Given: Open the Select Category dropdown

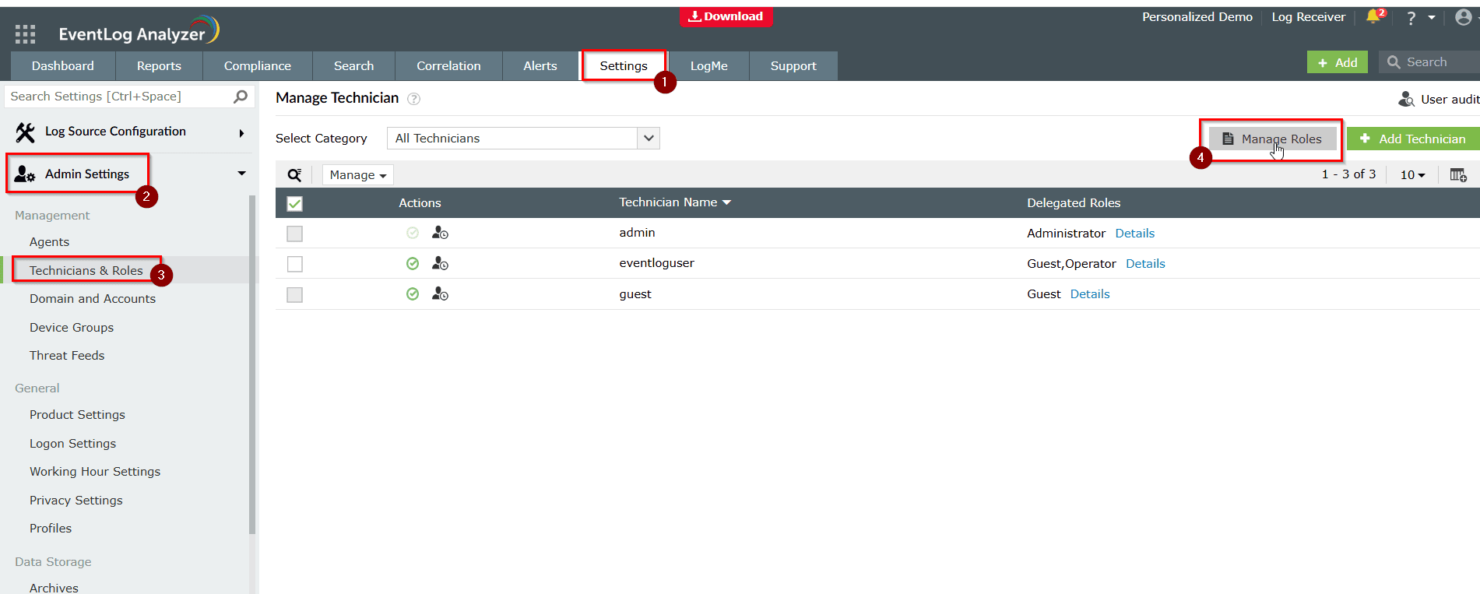Looking at the screenshot, I should point(523,139).
